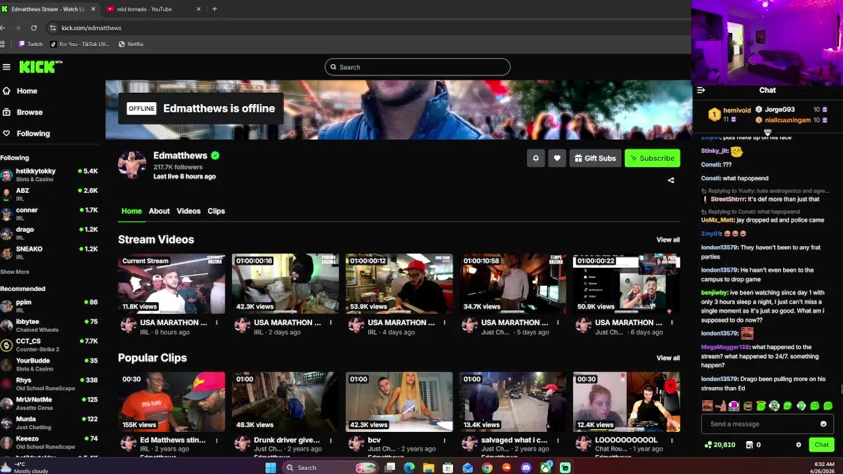The image size is (843, 474).
Task: Open drago channel in the Following list
Action: 49,233
